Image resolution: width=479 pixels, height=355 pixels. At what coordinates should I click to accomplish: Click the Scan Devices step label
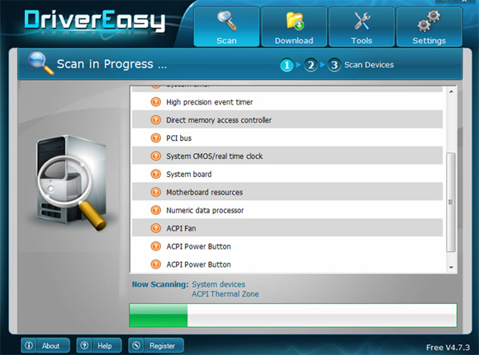(369, 65)
